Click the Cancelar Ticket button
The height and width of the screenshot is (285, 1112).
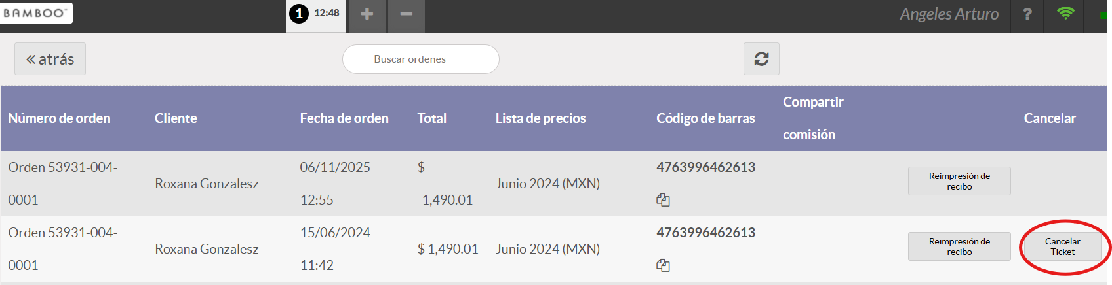(x=1062, y=246)
